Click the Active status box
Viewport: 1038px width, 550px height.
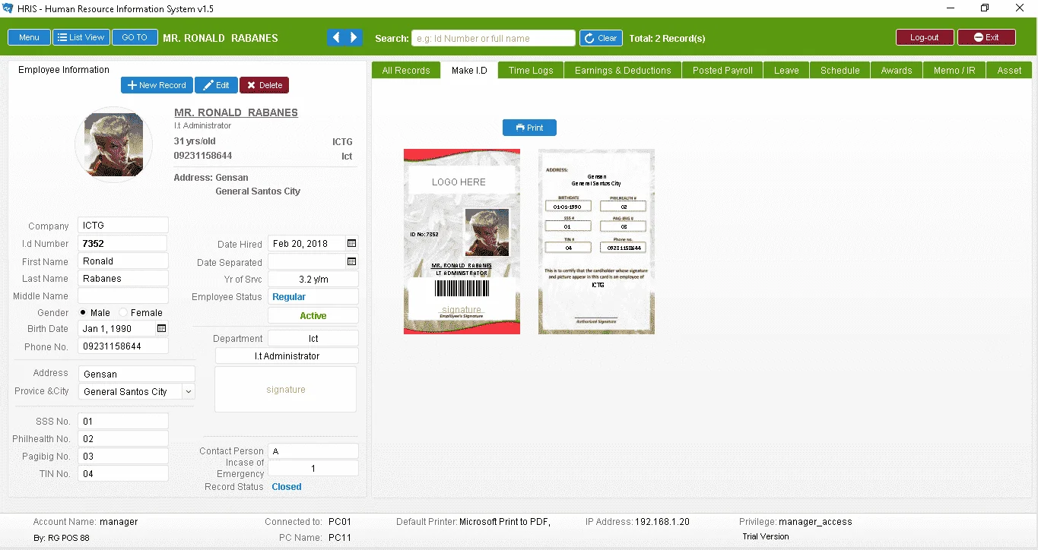(x=313, y=316)
